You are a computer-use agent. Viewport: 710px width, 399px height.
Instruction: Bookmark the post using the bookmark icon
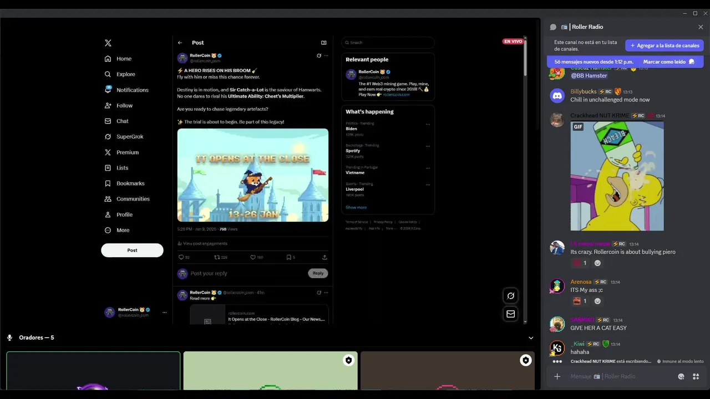[288, 257]
